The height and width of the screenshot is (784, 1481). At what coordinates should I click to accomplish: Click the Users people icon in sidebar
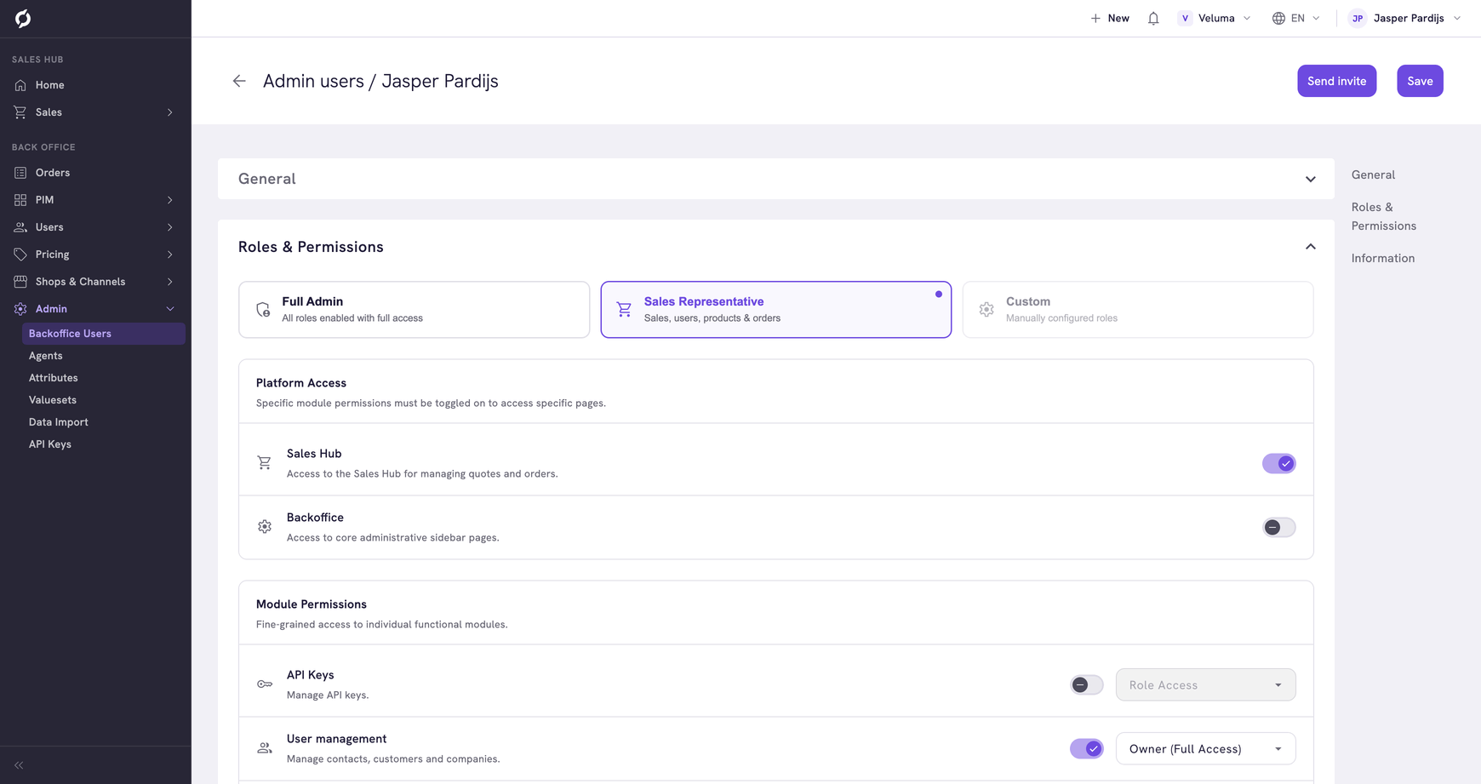(x=20, y=227)
